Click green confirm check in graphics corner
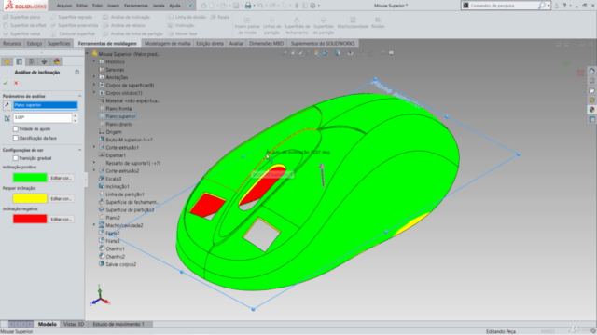The height and width of the screenshot is (335, 597). [x=567, y=63]
